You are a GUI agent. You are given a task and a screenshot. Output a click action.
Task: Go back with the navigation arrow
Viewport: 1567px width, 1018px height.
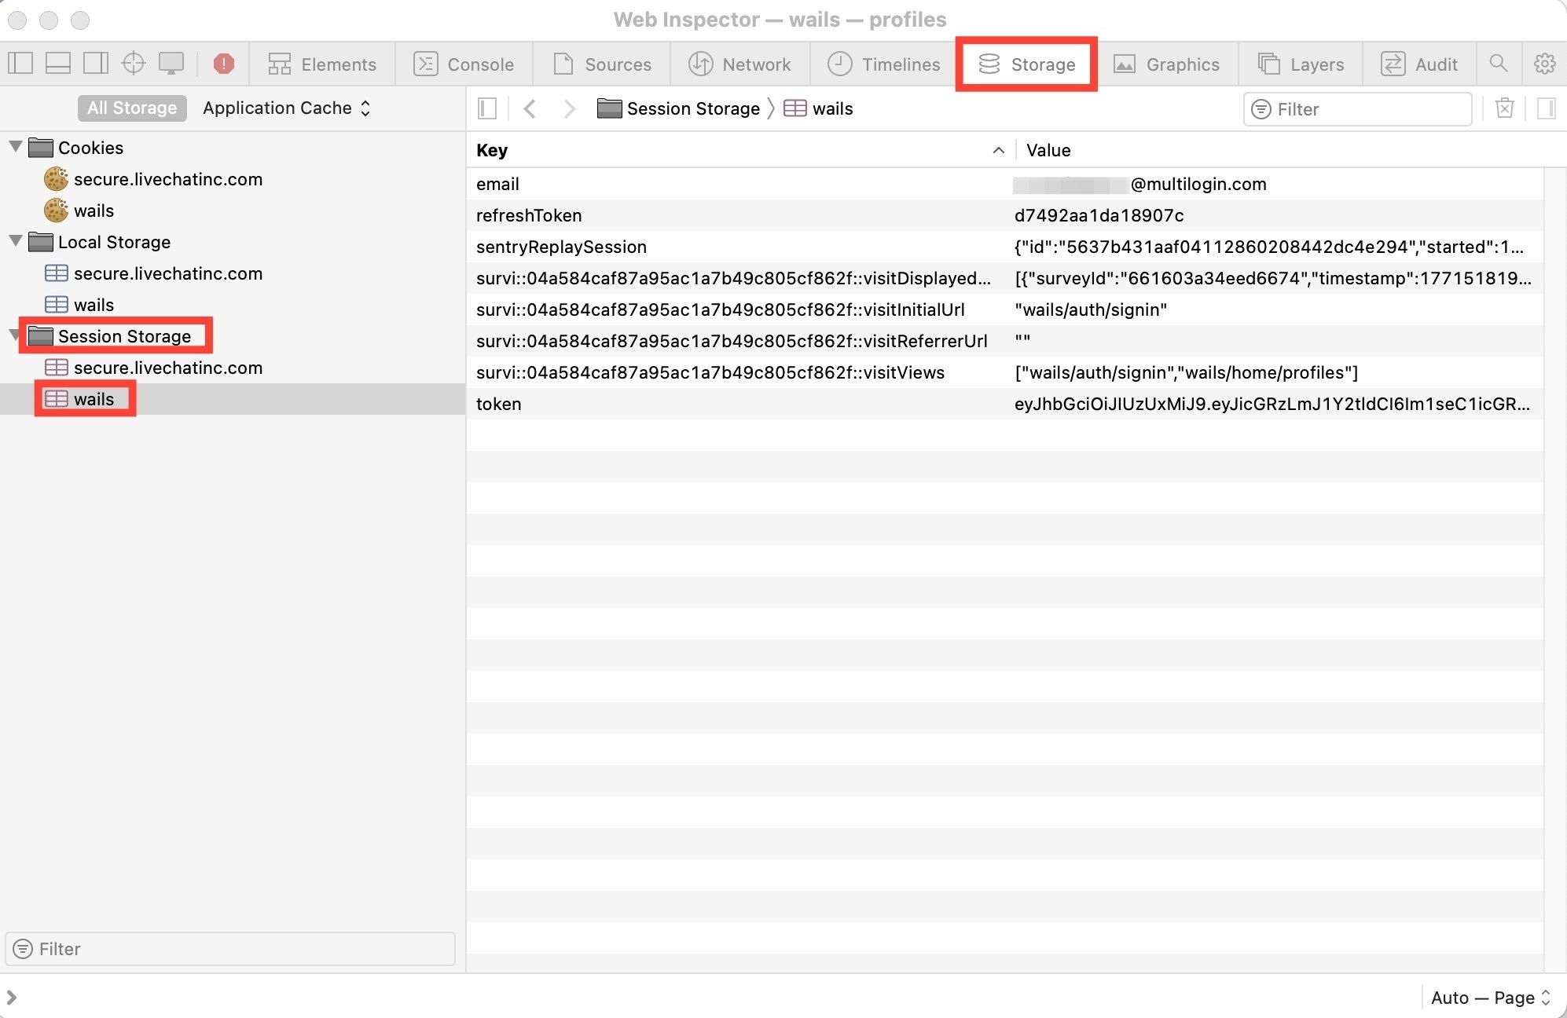(x=530, y=108)
